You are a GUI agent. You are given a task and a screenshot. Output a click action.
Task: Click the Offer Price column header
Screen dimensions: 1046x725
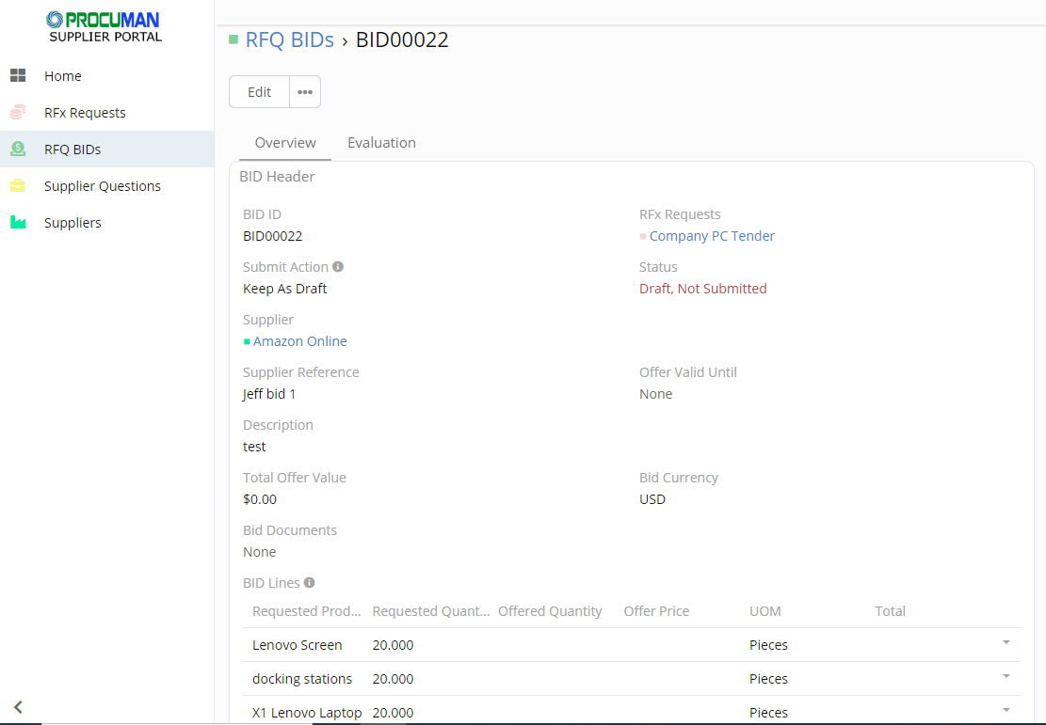[x=656, y=611]
